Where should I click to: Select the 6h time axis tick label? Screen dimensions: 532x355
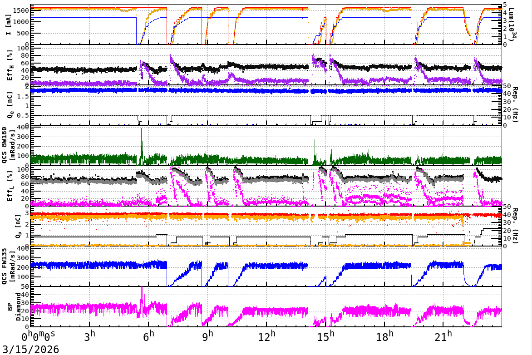[149, 336]
